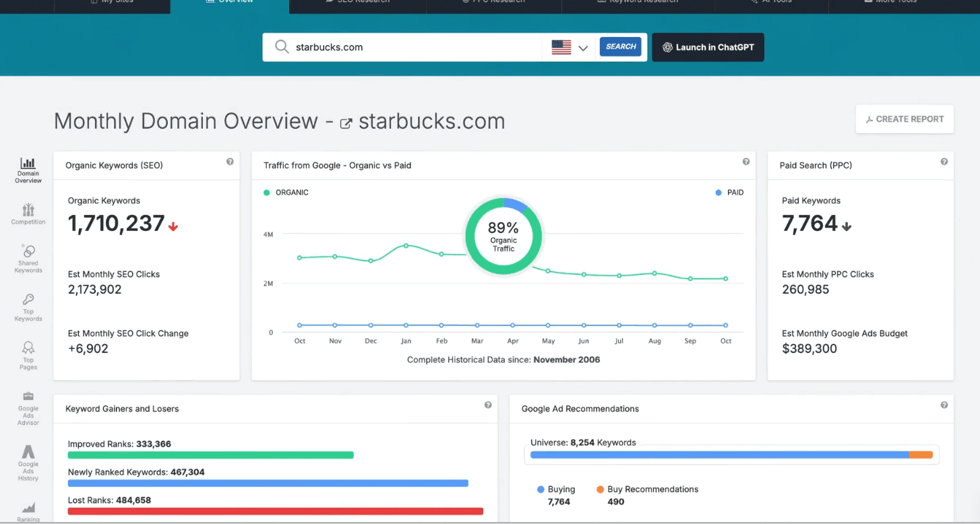Open Google Ads Advisor sidebar item
The image size is (980, 524).
coord(28,407)
